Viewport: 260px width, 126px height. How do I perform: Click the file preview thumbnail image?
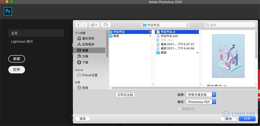[x=228, y=56]
